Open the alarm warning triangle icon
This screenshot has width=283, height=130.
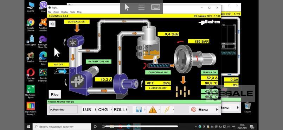153,110
